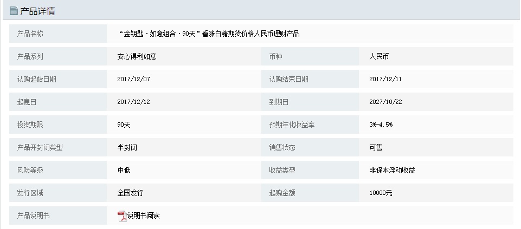Click the 非保本浮动收益 return type value

[x=392, y=170]
